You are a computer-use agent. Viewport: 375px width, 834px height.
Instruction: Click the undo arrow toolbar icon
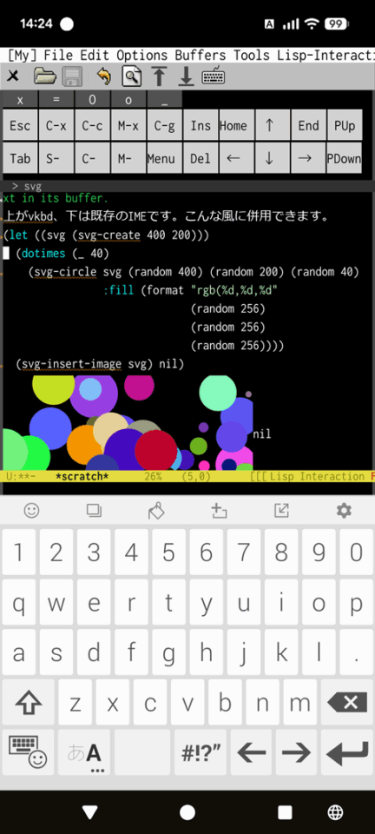pos(104,76)
